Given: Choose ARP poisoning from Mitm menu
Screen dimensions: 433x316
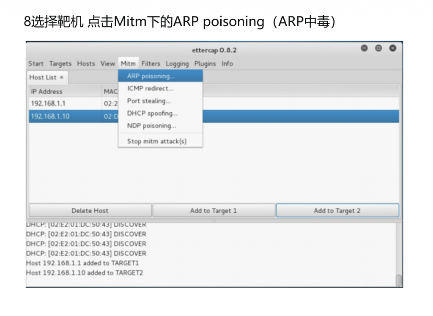Looking at the screenshot, I should 160,76.
